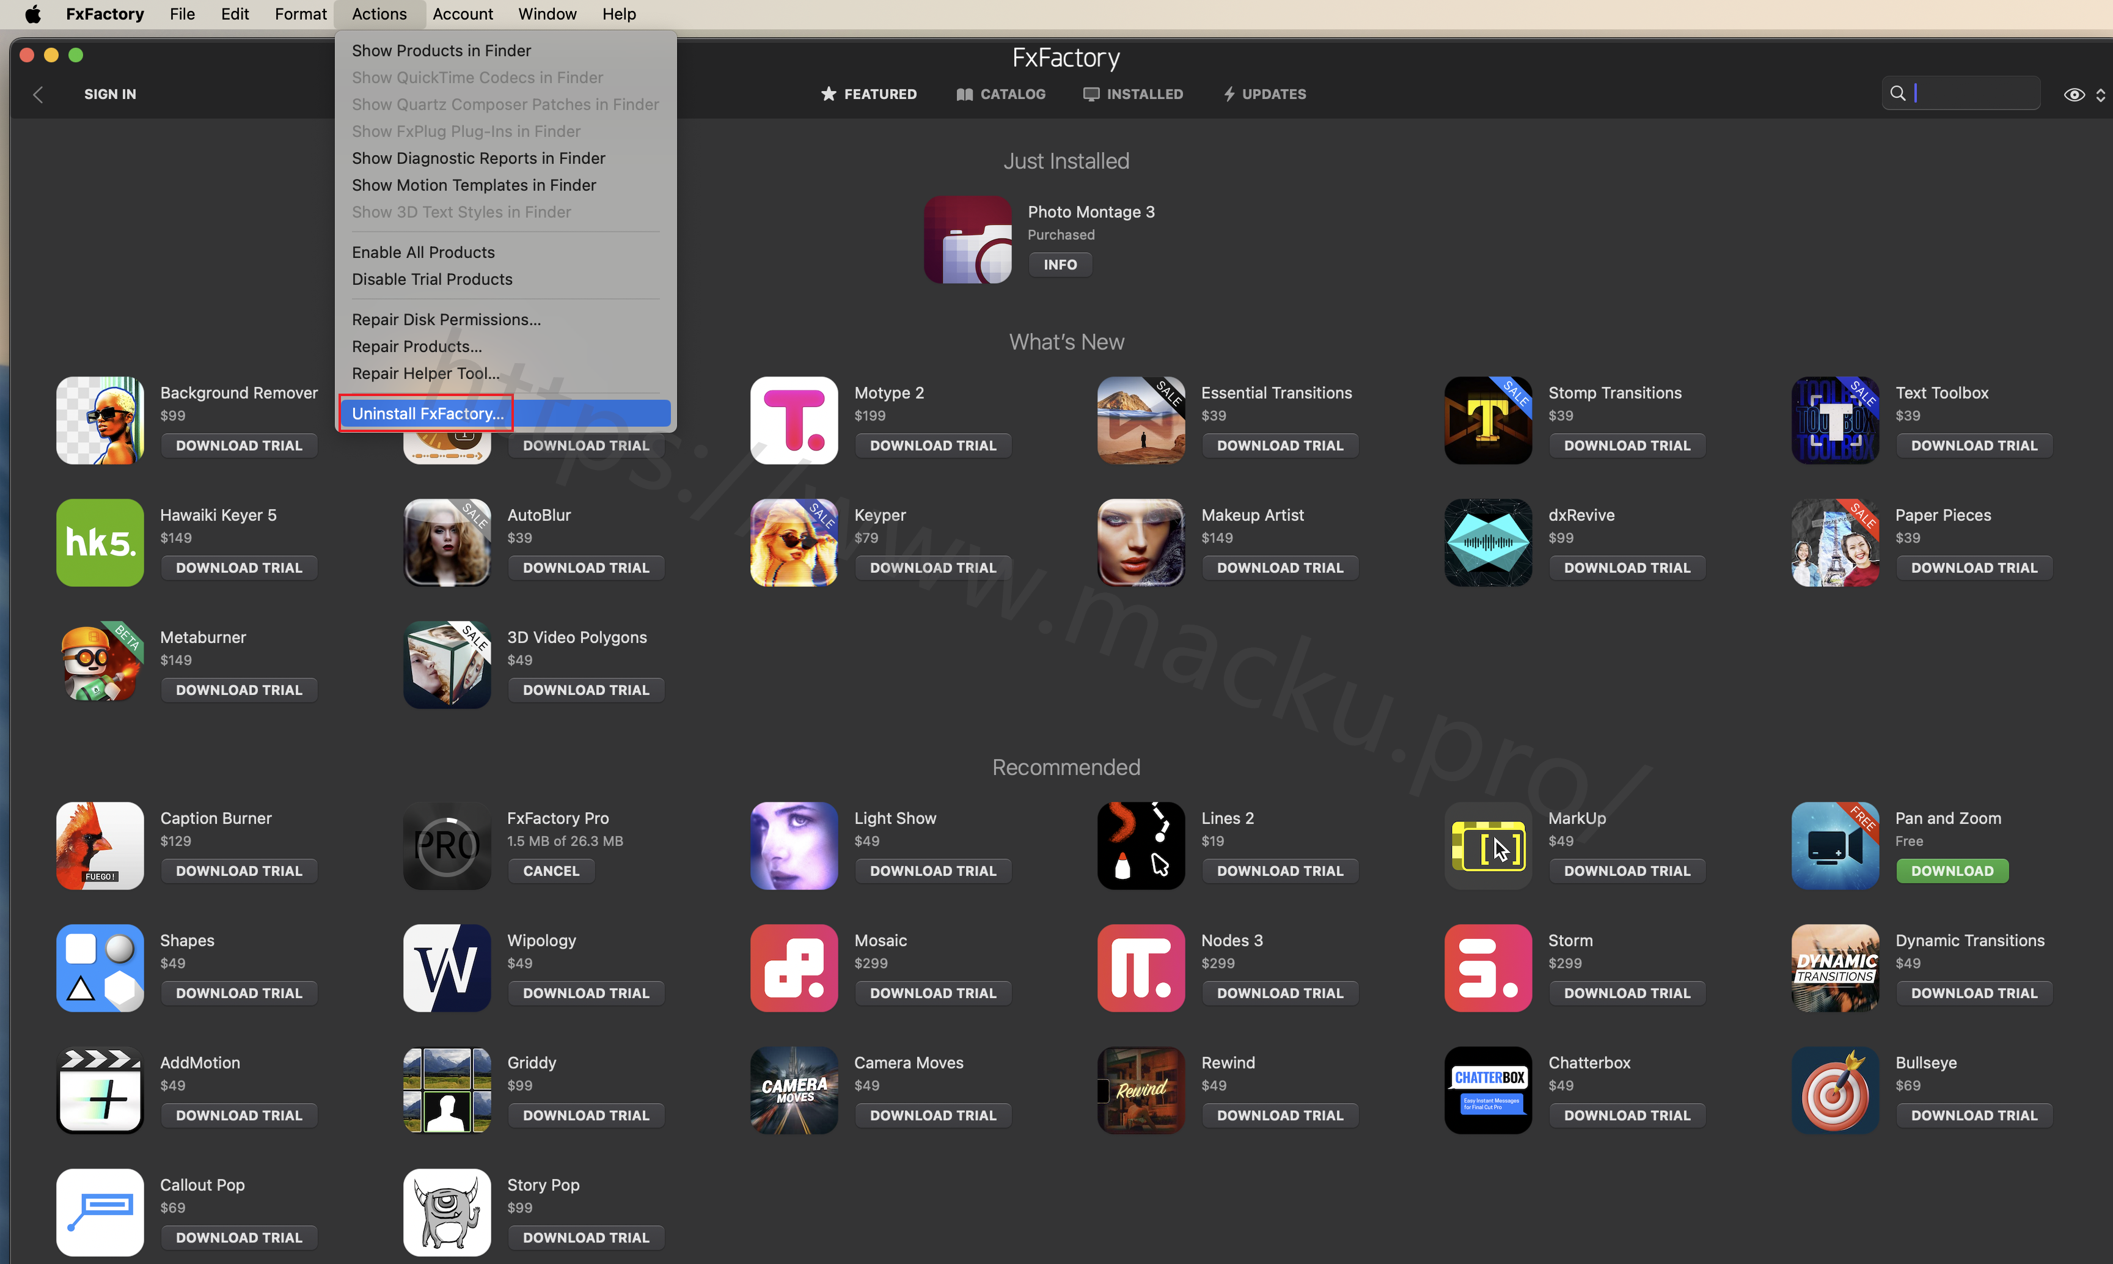
Task: Open the Bullseye product icon
Action: [x=1836, y=1090]
